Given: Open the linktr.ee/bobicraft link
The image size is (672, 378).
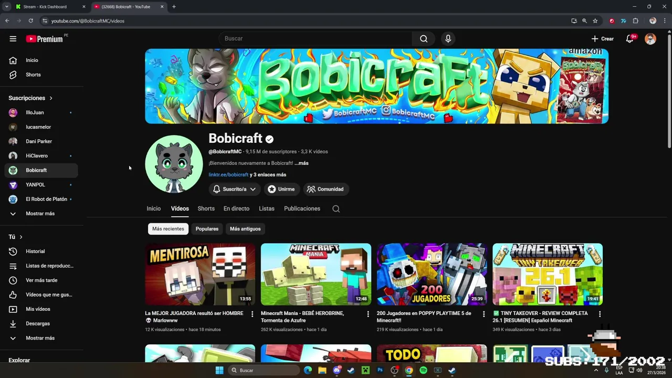Looking at the screenshot, I should tap(228, 175).
